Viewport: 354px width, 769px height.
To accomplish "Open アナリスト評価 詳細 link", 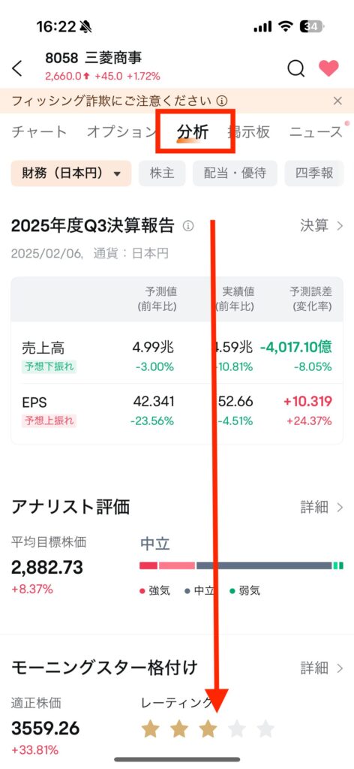I will (x=322, y=507).
